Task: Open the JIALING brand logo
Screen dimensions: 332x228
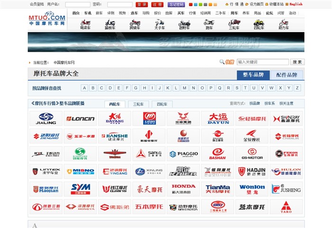Action: 46,118
